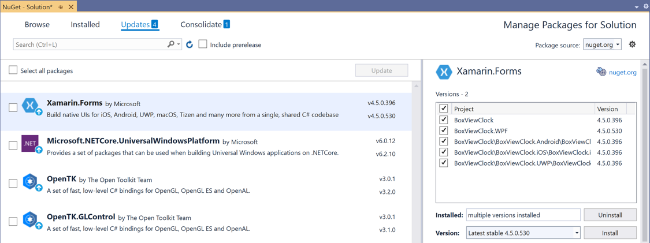The image size is (650, 243).
Task: Open the Package source dropdown
Action: point(602,44)
